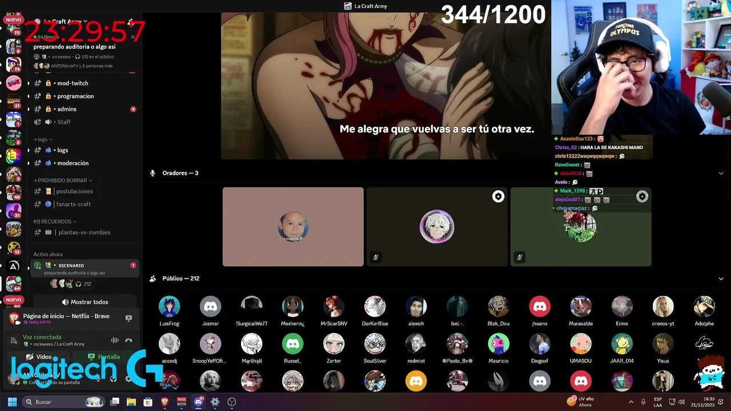Open the mod-twitch channel

pos(85,83)
